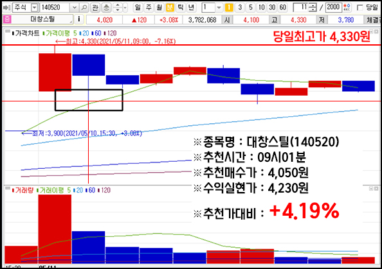Click the price chart panel menu icon
The image size is (382, 269).
(x=8, y=31)
